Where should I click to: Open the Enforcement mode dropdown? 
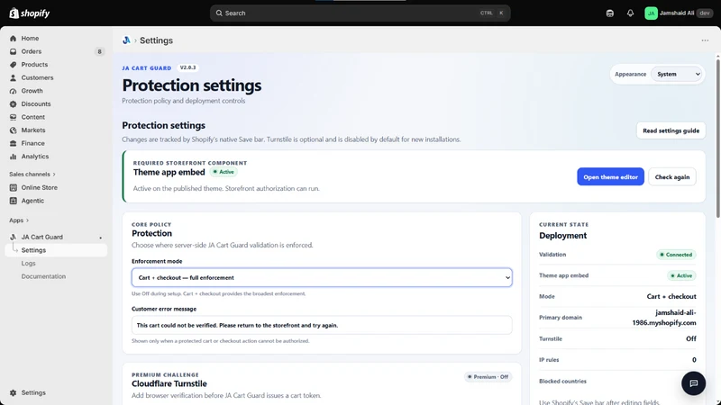[322, 277]
